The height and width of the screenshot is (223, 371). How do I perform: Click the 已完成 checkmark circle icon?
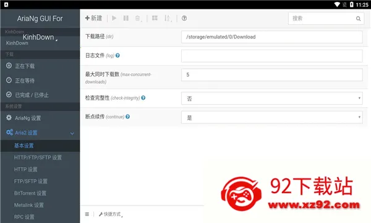point(9,95)
